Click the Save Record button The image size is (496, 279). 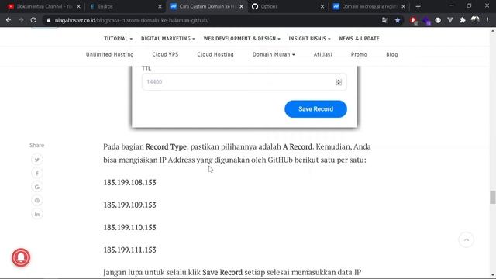(x=315, y=109)
